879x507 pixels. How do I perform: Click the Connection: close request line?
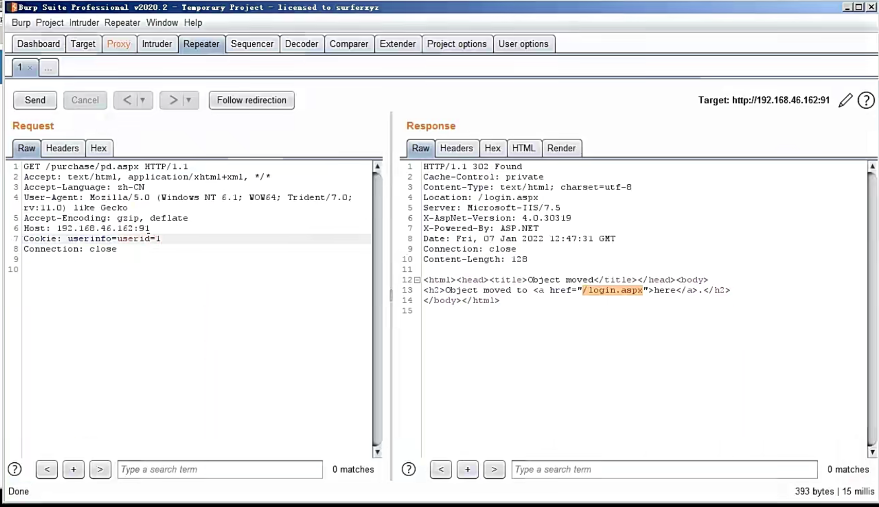pos(70,249)
